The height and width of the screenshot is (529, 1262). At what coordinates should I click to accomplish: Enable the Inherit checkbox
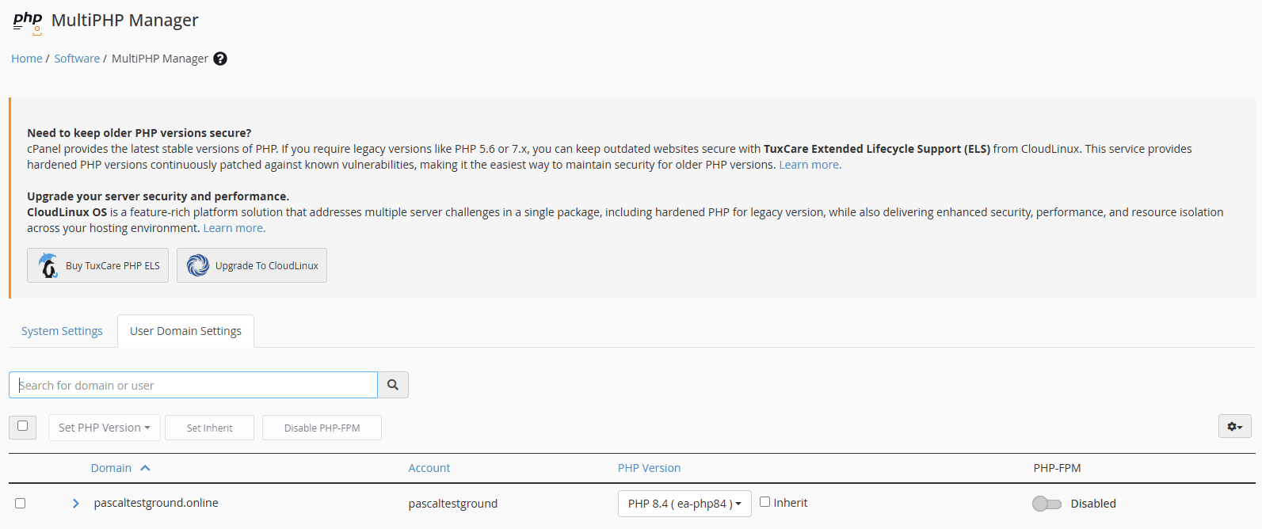click(x=765, y=501)
